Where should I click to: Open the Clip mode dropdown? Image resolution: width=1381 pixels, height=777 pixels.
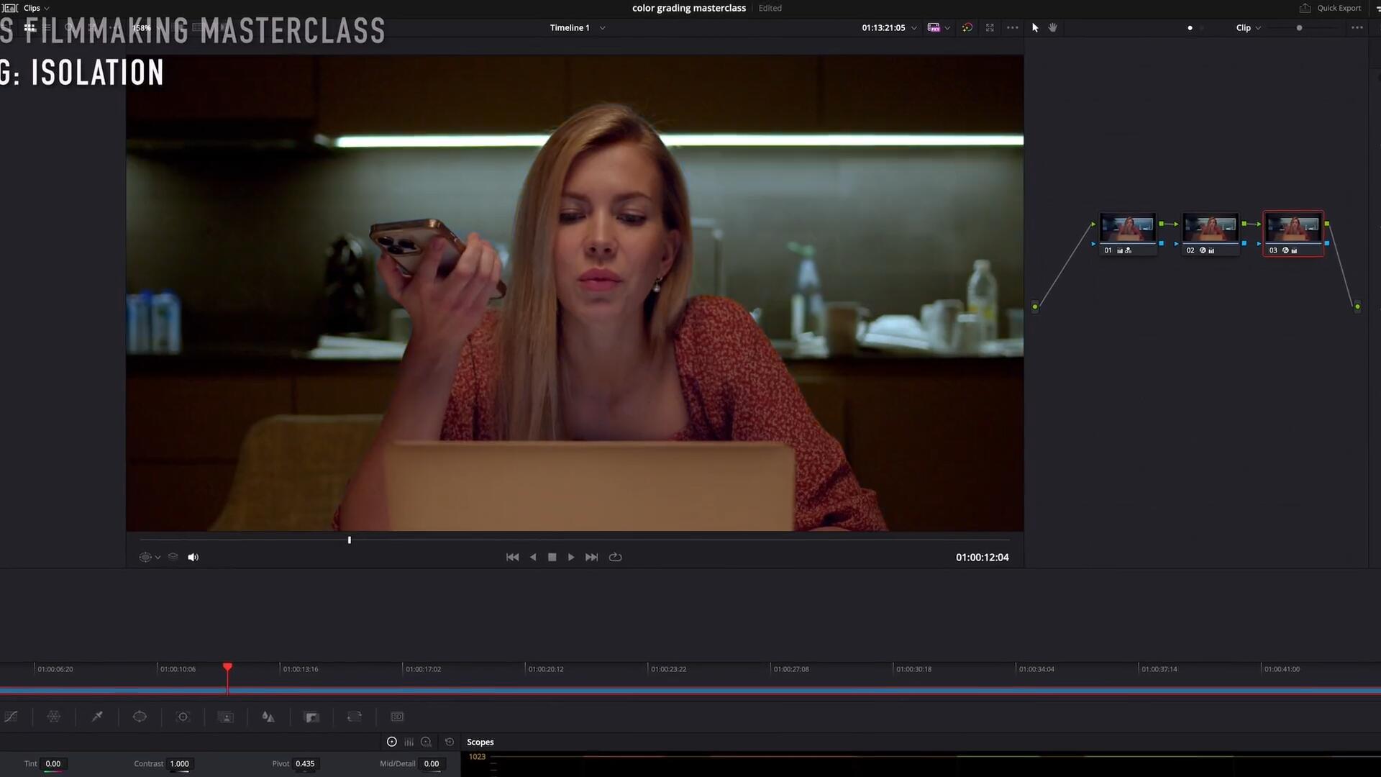tap(1248, 27)
